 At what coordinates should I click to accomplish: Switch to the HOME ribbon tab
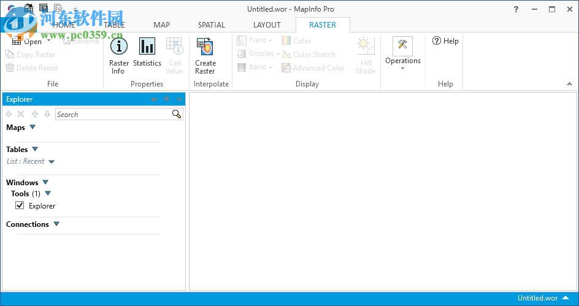tap(64, 25)
